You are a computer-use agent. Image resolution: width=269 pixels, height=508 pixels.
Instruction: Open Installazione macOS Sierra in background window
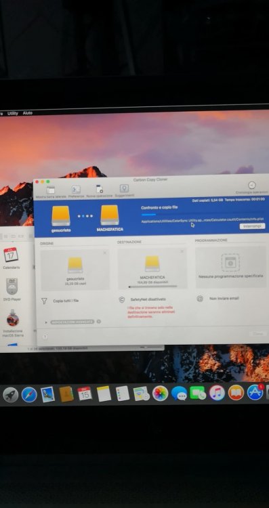[x=13, y=323]
